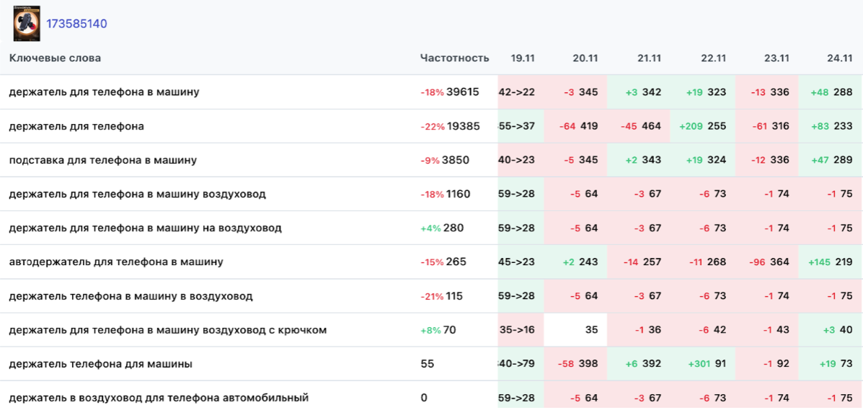
Task: Click the keyword ending 'воздуховод с крючком'
Action: pos(169,330)
